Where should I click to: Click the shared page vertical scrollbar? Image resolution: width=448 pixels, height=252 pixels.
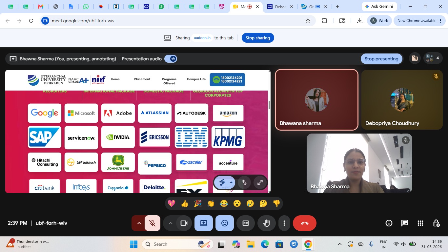click(x=269, y=105)
